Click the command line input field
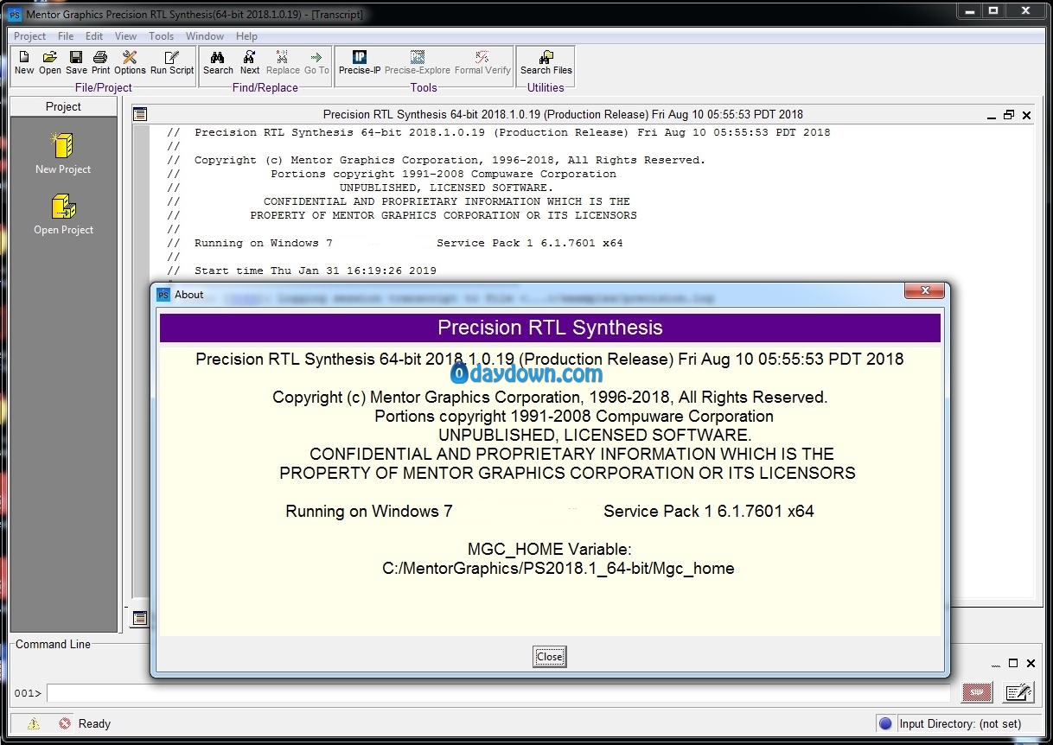Image resolution: width=1053 pixels, height=745 pixels. point(499,693)
